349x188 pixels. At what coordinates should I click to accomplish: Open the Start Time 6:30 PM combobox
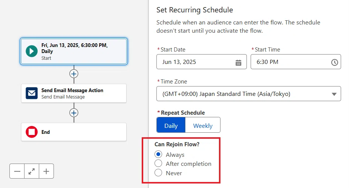pyautogui.click(x=295, y=62)
